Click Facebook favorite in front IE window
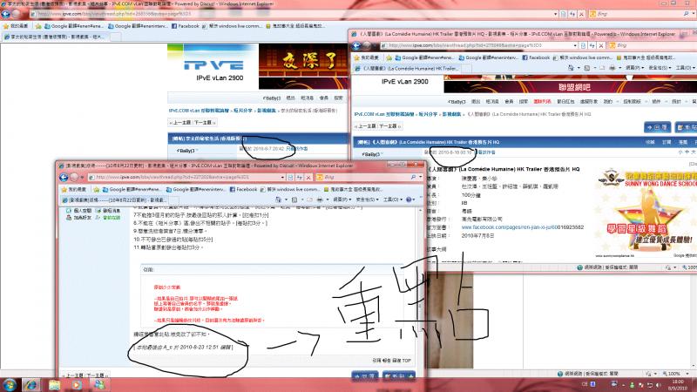Viewport: 697px width, 392px height. pos(243,189)
